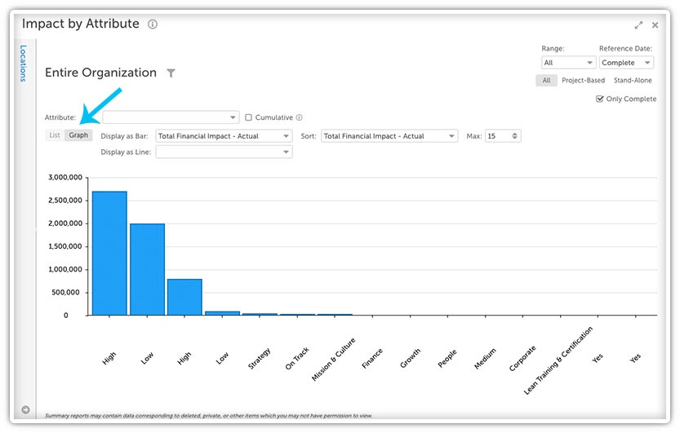The height and width of the screenshot is (433, 680).
Task: Select the Project-Based filter option
Action: (x=583, y=80)
